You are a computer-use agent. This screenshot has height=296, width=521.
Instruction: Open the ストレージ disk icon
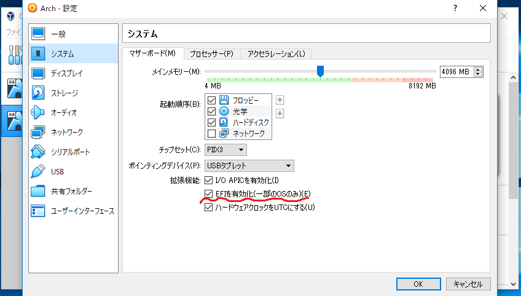(x=38, y=93)
